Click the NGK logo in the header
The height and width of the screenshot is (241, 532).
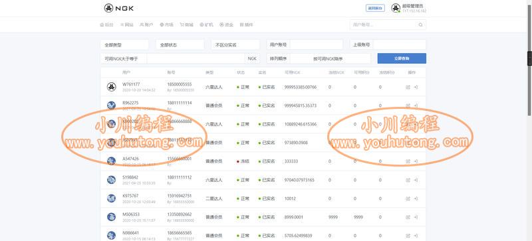pyautogui.click(x=119, y=8)
